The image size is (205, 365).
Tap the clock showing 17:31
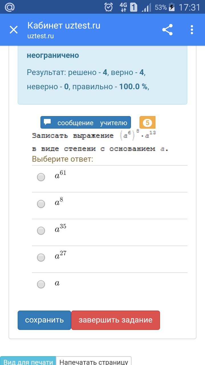click(189, 7)
